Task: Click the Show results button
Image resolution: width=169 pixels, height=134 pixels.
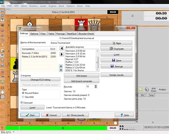Action: pos(75,115)
